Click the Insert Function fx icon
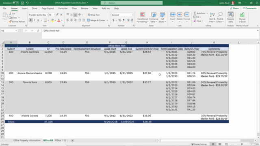Image resolution: width=260 pixels, height=146 pixels. (x=38, y=31)
